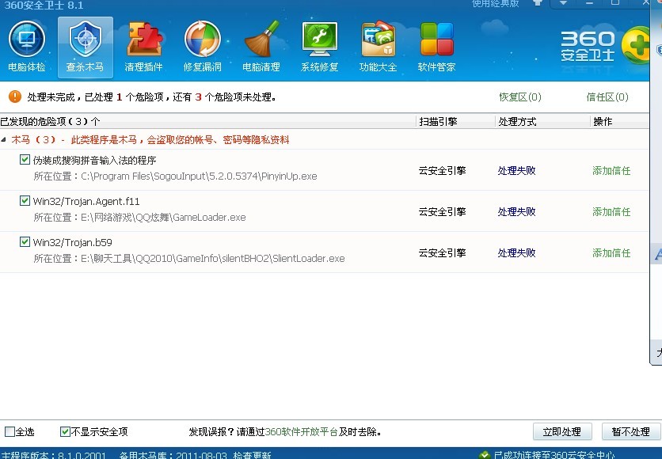Click the 已发现的危险项 (3) 个 header
The height and width of the screenshot is (459, 662).
click(50, 122)
